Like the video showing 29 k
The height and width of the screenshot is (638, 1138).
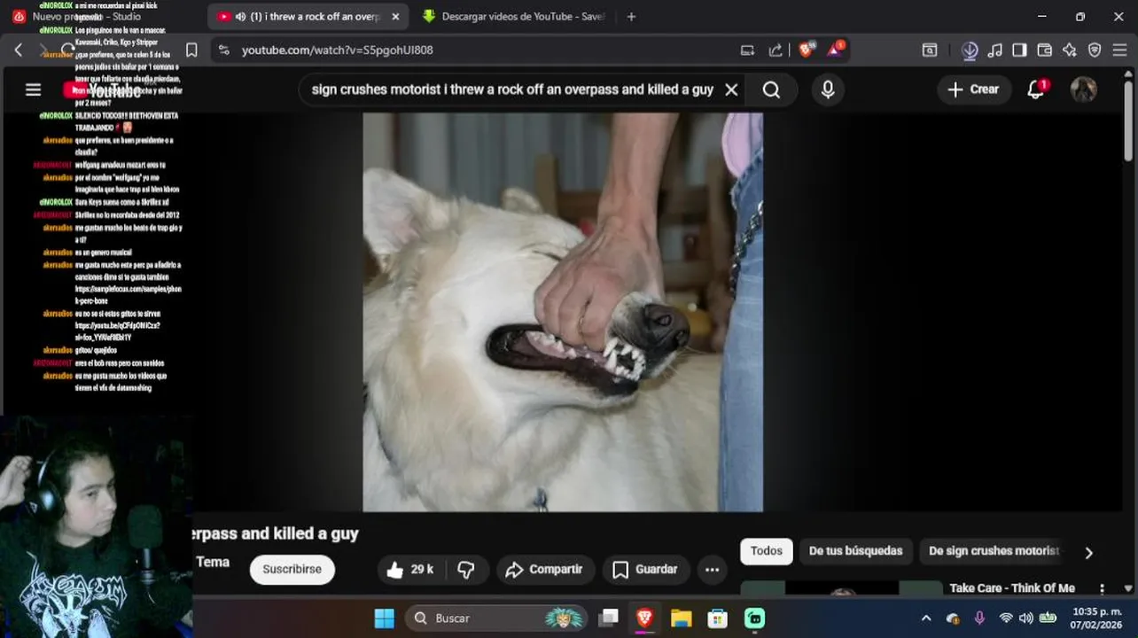click(409, 570)
